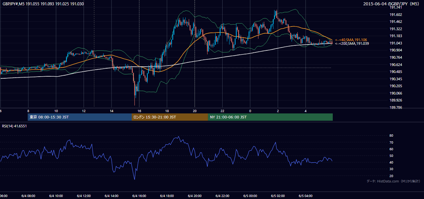The height and width of the screenshot is (199, 424).
Task: Click the 6/5 00:00 date axis label
Action: (250, 196)
